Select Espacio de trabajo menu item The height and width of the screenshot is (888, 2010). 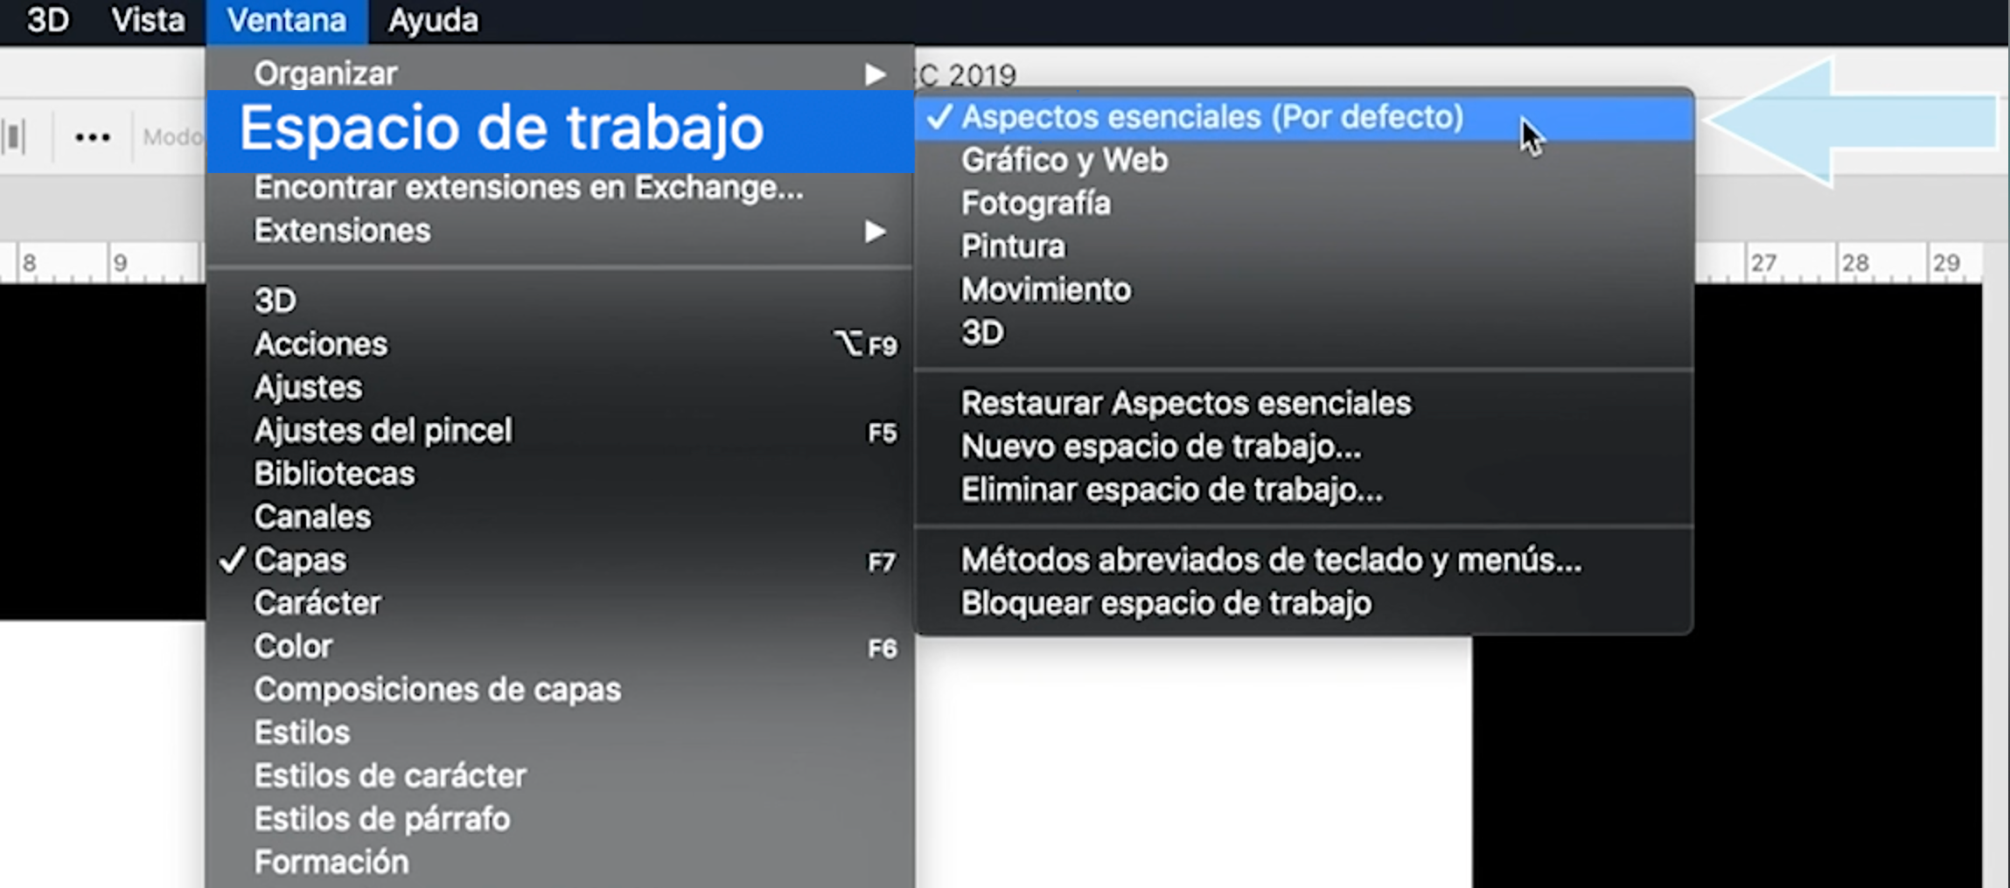561,129
